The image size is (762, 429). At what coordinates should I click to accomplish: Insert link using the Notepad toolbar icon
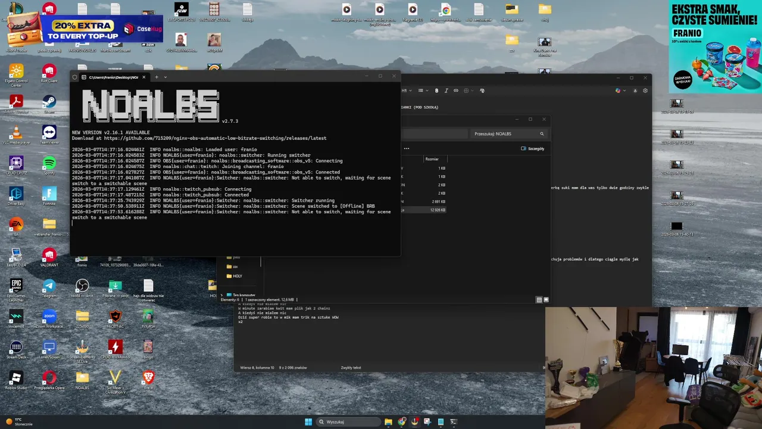[x=456, y=91]
